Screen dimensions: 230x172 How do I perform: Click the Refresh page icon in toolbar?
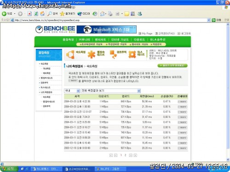tap(36, 14)
